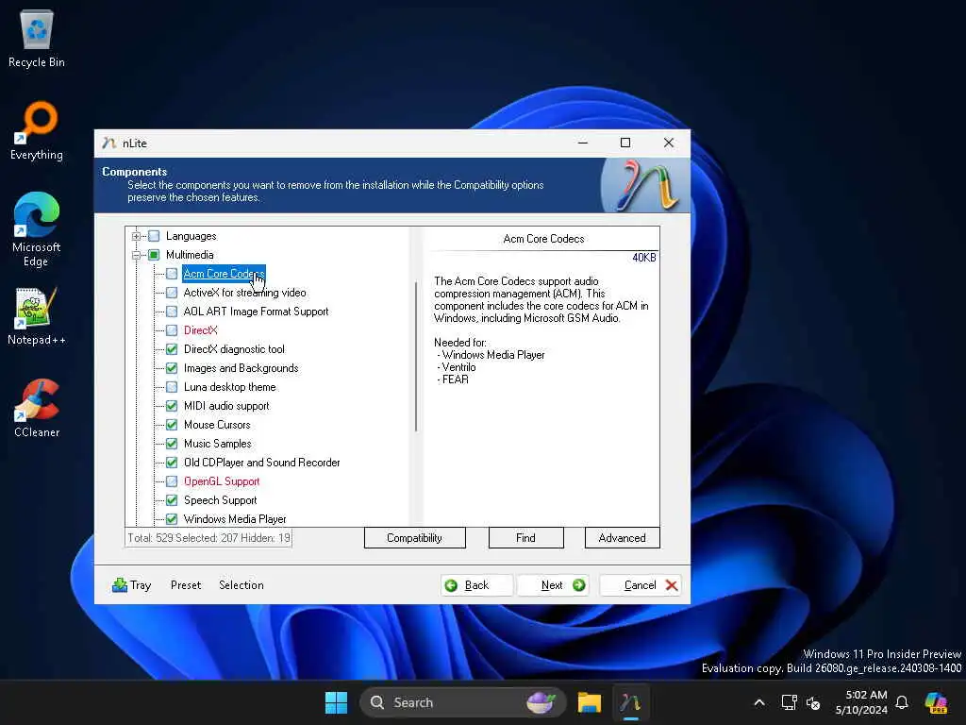Uncheck the Music Samples checkbox
The height and width of the screenshot is (725, 966).
coord(172,444)
